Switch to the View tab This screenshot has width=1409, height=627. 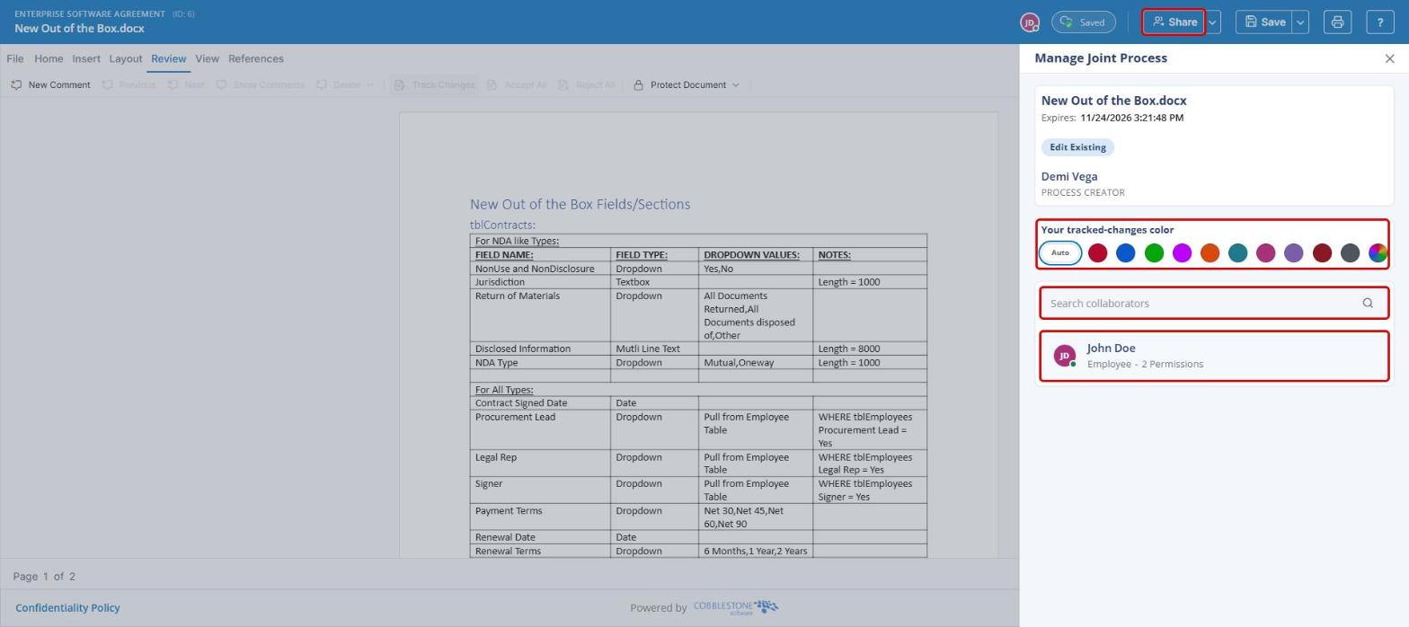tap(207, 58)
